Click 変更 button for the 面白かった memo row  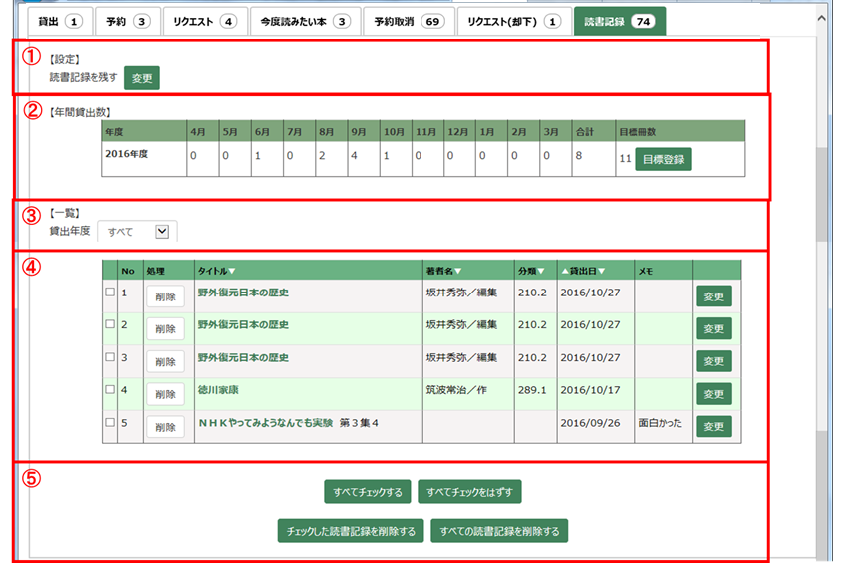pyautogui.click(x=713, y=427)
